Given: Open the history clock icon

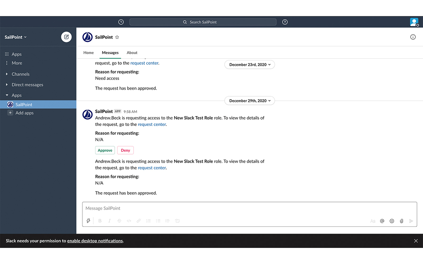Looking at the screenshot, I should tap(121, 22).
